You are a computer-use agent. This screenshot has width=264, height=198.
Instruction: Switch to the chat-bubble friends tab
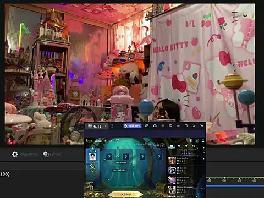(x=179, y=146)
